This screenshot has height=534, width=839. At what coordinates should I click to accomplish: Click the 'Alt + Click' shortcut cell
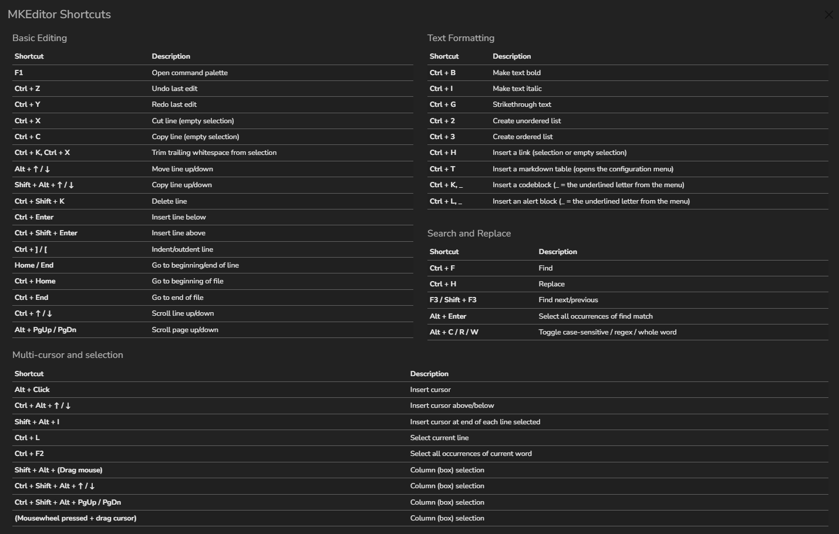(x=32, y=390)
